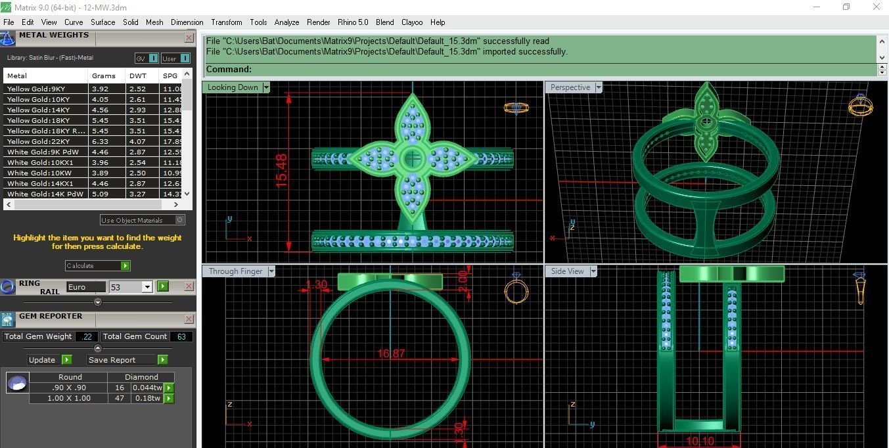Click green apply arrow next to ring size 53
This screenshot has width=889, height=448.
click(162, 286)
